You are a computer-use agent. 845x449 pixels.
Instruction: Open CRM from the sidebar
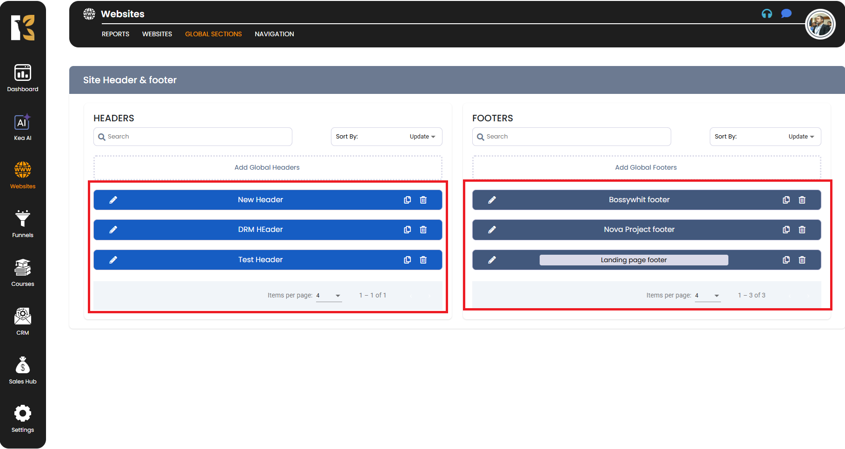(22, 322)
